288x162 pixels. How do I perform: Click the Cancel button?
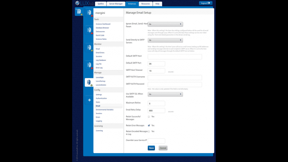pyautogui.click(x=163, y=148)
